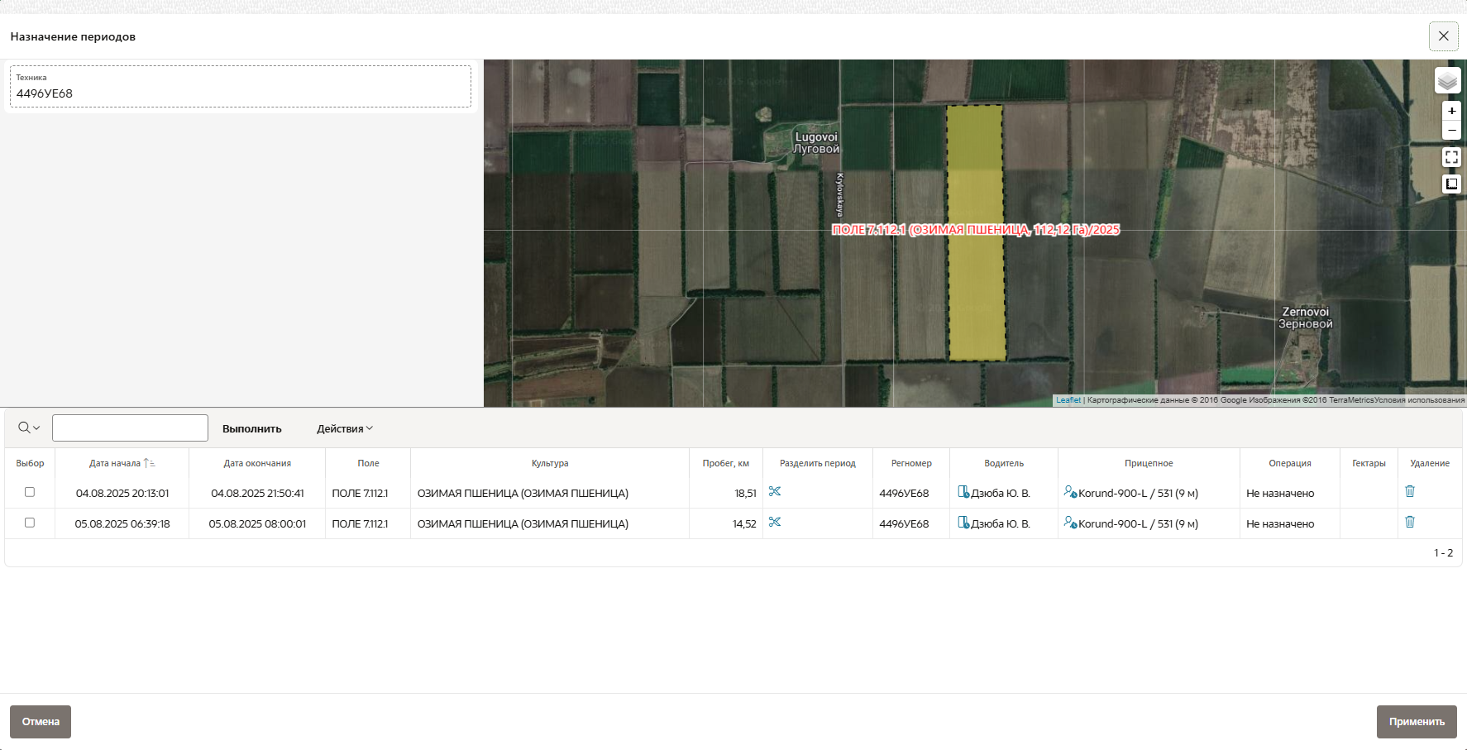This screenshot has height=750, width=1467.
Task: Zoom in on the map
Action: tap(1451, 111)
